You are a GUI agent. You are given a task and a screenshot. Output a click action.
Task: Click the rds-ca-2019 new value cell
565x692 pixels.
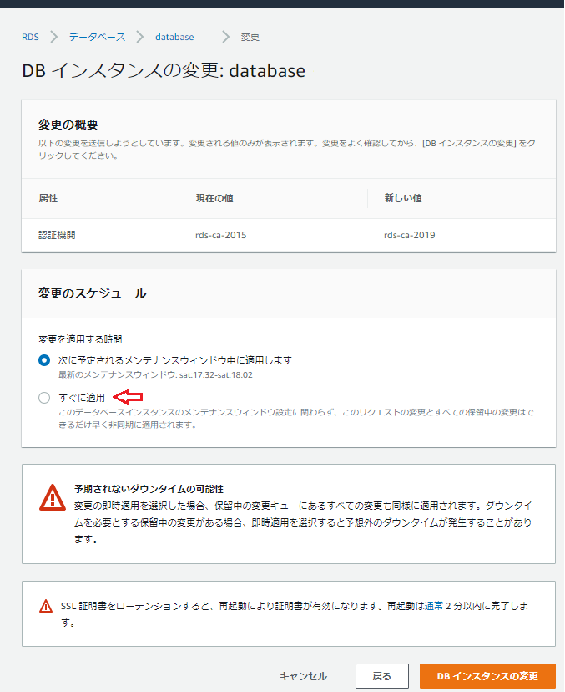pos(410,235)
